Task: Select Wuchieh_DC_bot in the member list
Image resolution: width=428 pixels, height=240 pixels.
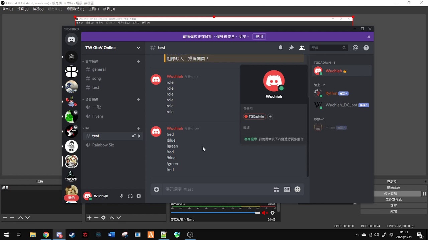Action: [341, 105]
